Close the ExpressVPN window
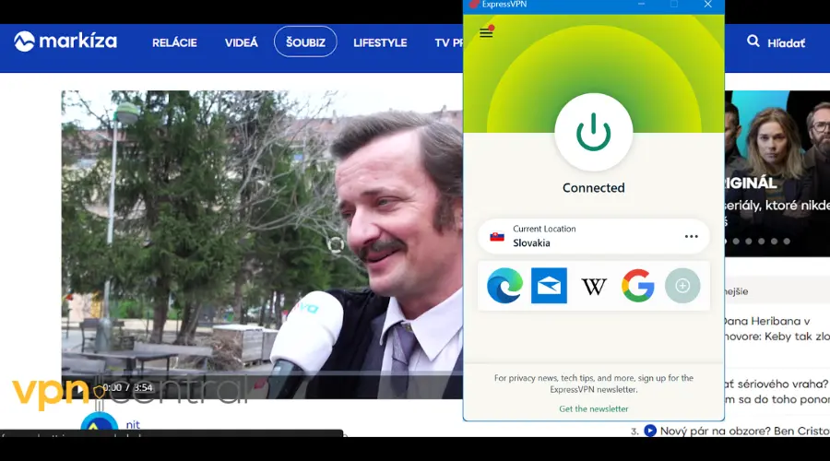Viewport: 830px width, 461px height. point(707,5)
